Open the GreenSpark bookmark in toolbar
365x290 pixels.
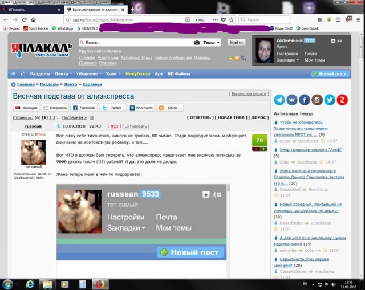(x=307, y=28)
